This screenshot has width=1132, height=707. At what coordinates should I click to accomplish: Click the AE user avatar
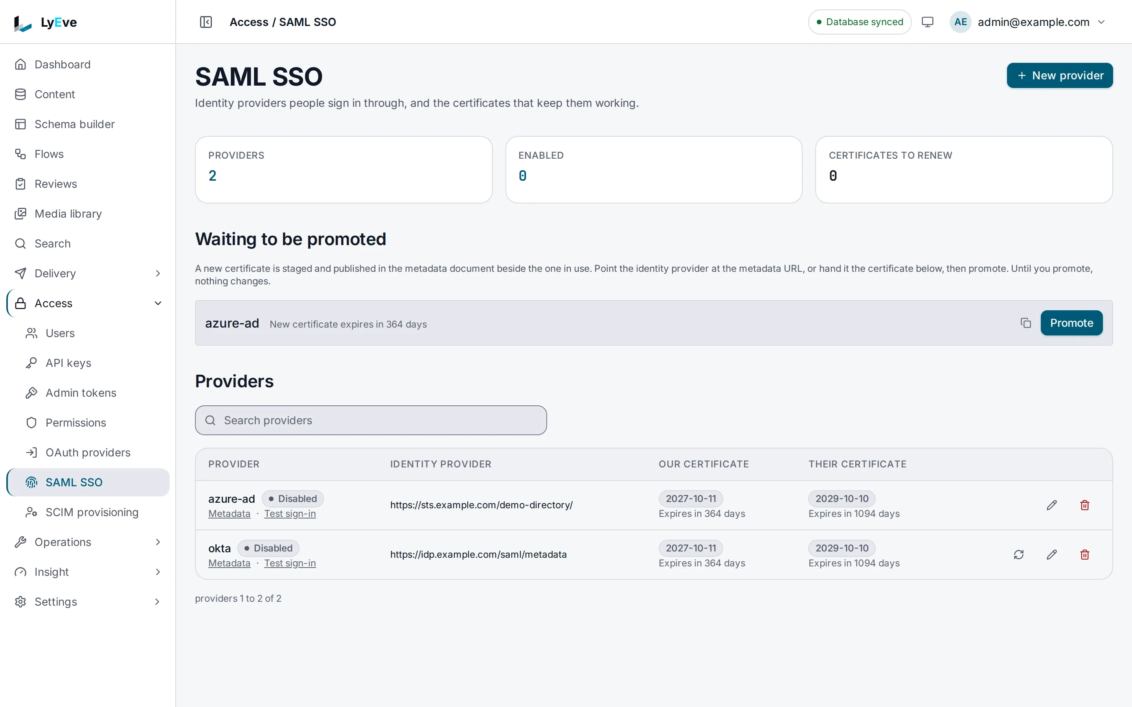coord(960,22)
